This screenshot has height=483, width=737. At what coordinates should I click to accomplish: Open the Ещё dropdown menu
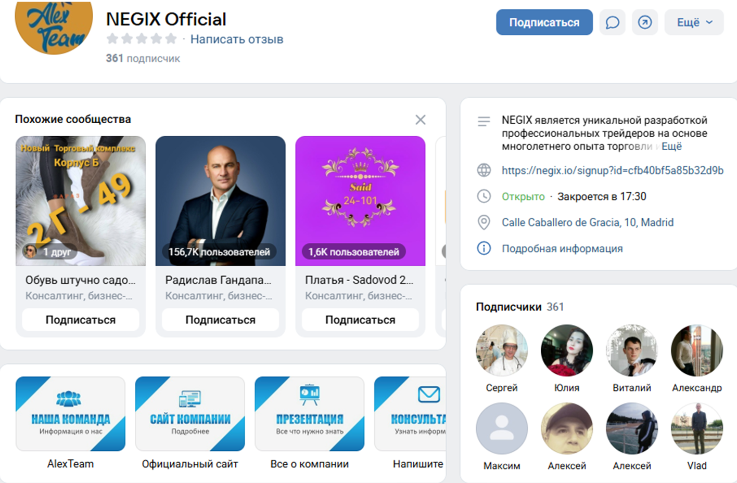tap(693, 22)
